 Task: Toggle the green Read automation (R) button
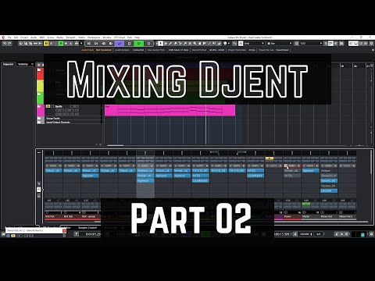(61, 44)
